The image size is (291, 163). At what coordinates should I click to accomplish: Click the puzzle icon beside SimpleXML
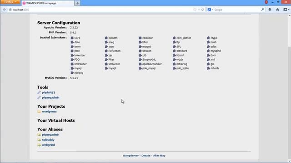click(x=140, y=59)
